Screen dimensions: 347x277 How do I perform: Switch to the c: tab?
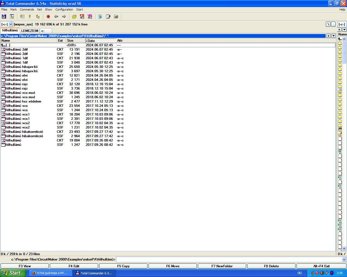46,31
